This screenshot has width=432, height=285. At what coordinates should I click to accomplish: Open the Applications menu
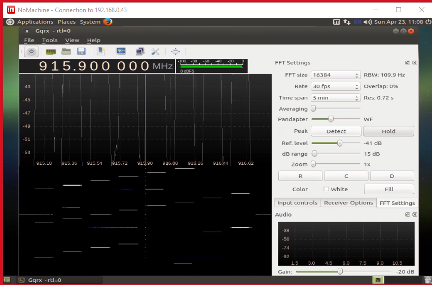pos(35,22)
